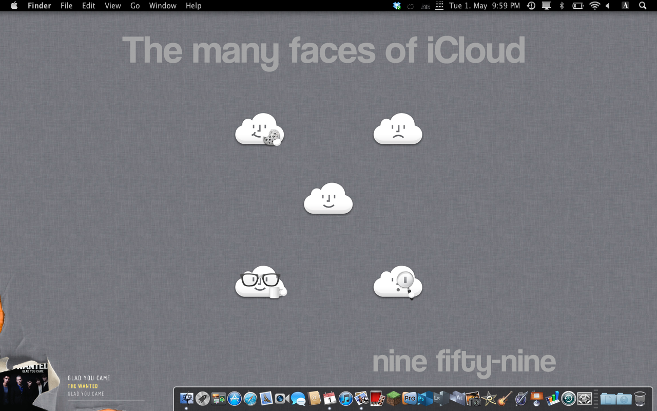Open the battery status menu
The image size is (657, 411).
pyautogui.click(x=578, y=6)
